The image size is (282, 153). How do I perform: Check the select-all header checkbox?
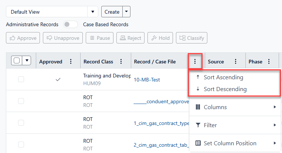click(17, 61)
